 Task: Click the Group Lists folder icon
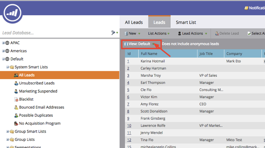point(12,140)
